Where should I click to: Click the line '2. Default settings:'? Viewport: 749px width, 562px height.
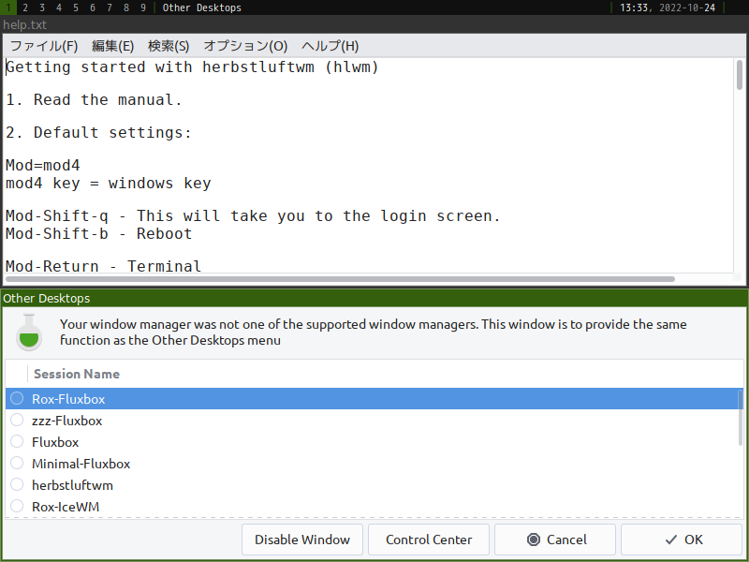(x=99, y=132)
